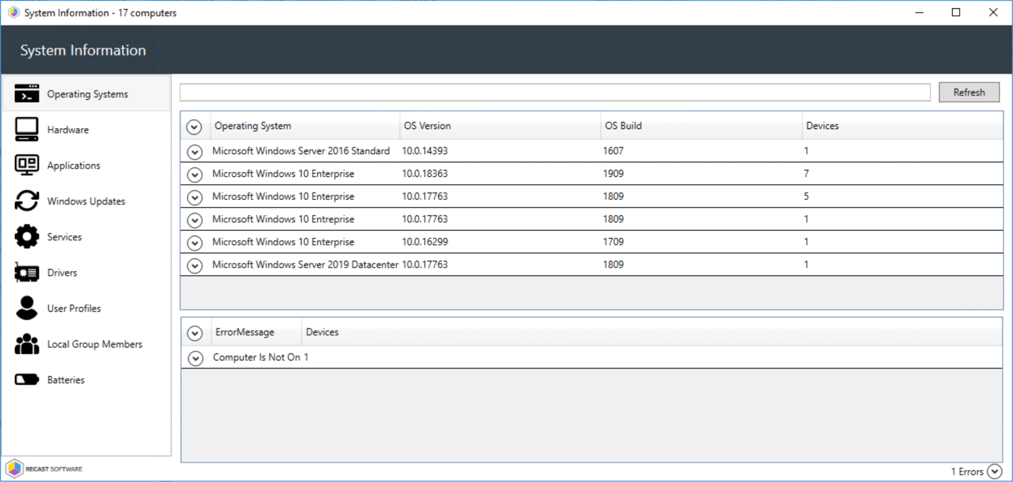
Task: Click the Recast Software logo
Action: [x=44, y=469]
